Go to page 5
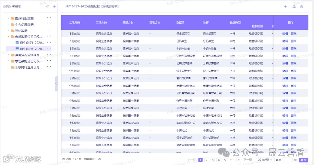Image resolution: width=314 pixels, height=165 pixels. 225,160
